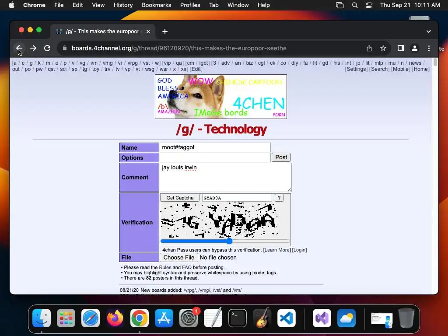This screenshot has height=336, width=448.
Task: Open System Settings from the Dock
Action: [189, 318]
